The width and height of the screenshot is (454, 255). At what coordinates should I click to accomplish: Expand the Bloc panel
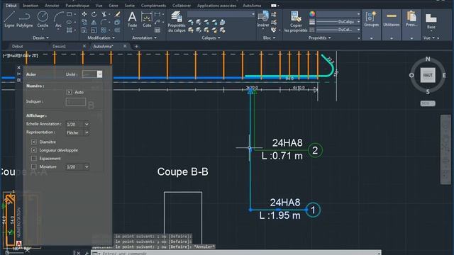270,38
